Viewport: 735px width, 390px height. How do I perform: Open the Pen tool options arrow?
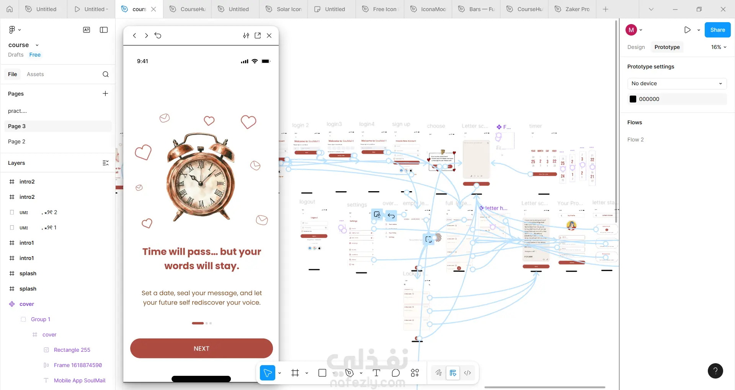click(361, 373)
